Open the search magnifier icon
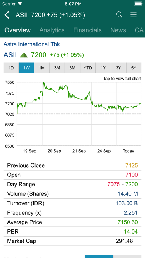The image size is (145, 258). point(119,15)
